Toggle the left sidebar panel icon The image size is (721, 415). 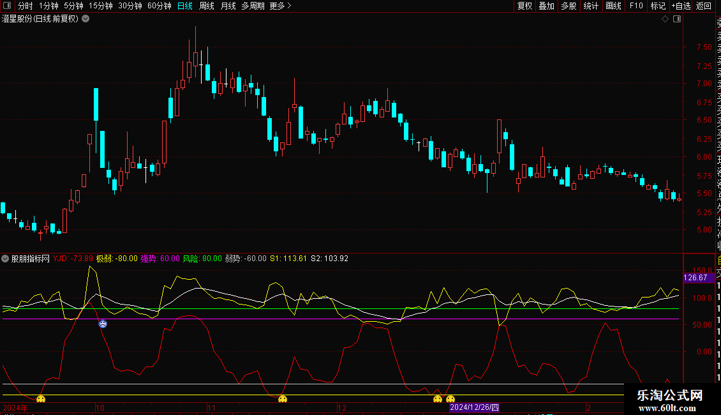tap(8, 6)
